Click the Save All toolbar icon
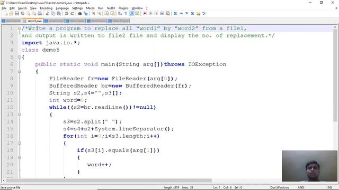Screen dimensions: 339x190 22,14
